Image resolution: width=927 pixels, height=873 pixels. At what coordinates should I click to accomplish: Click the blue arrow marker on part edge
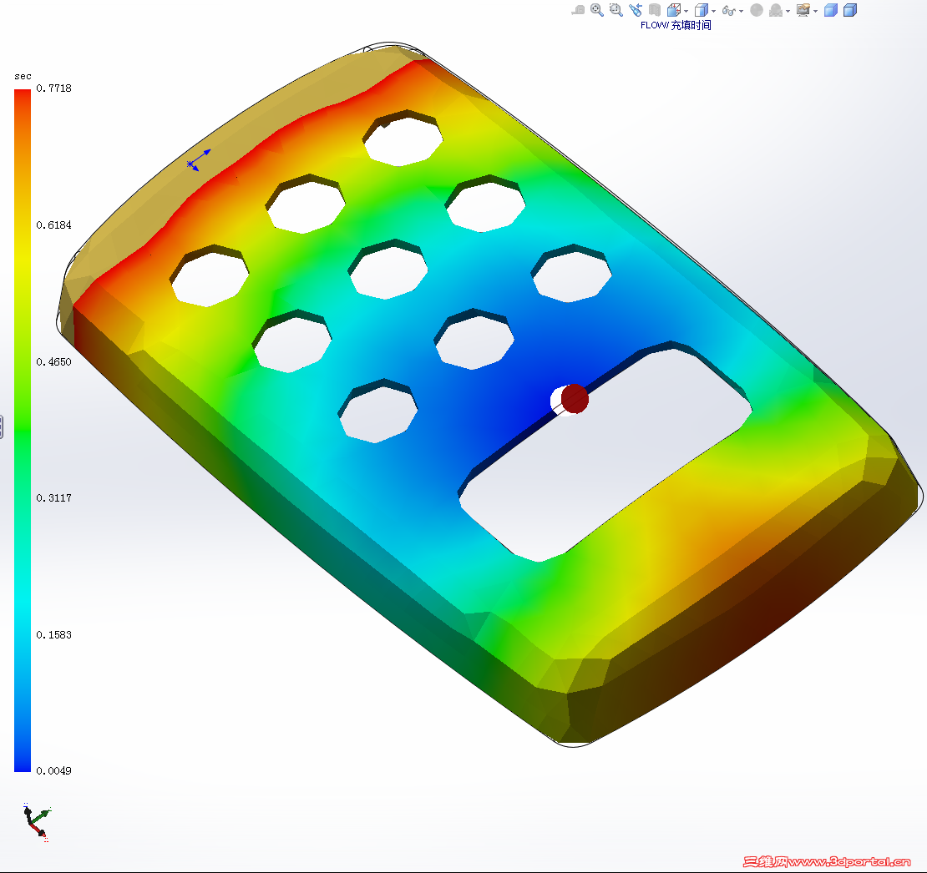coord(199,160)
